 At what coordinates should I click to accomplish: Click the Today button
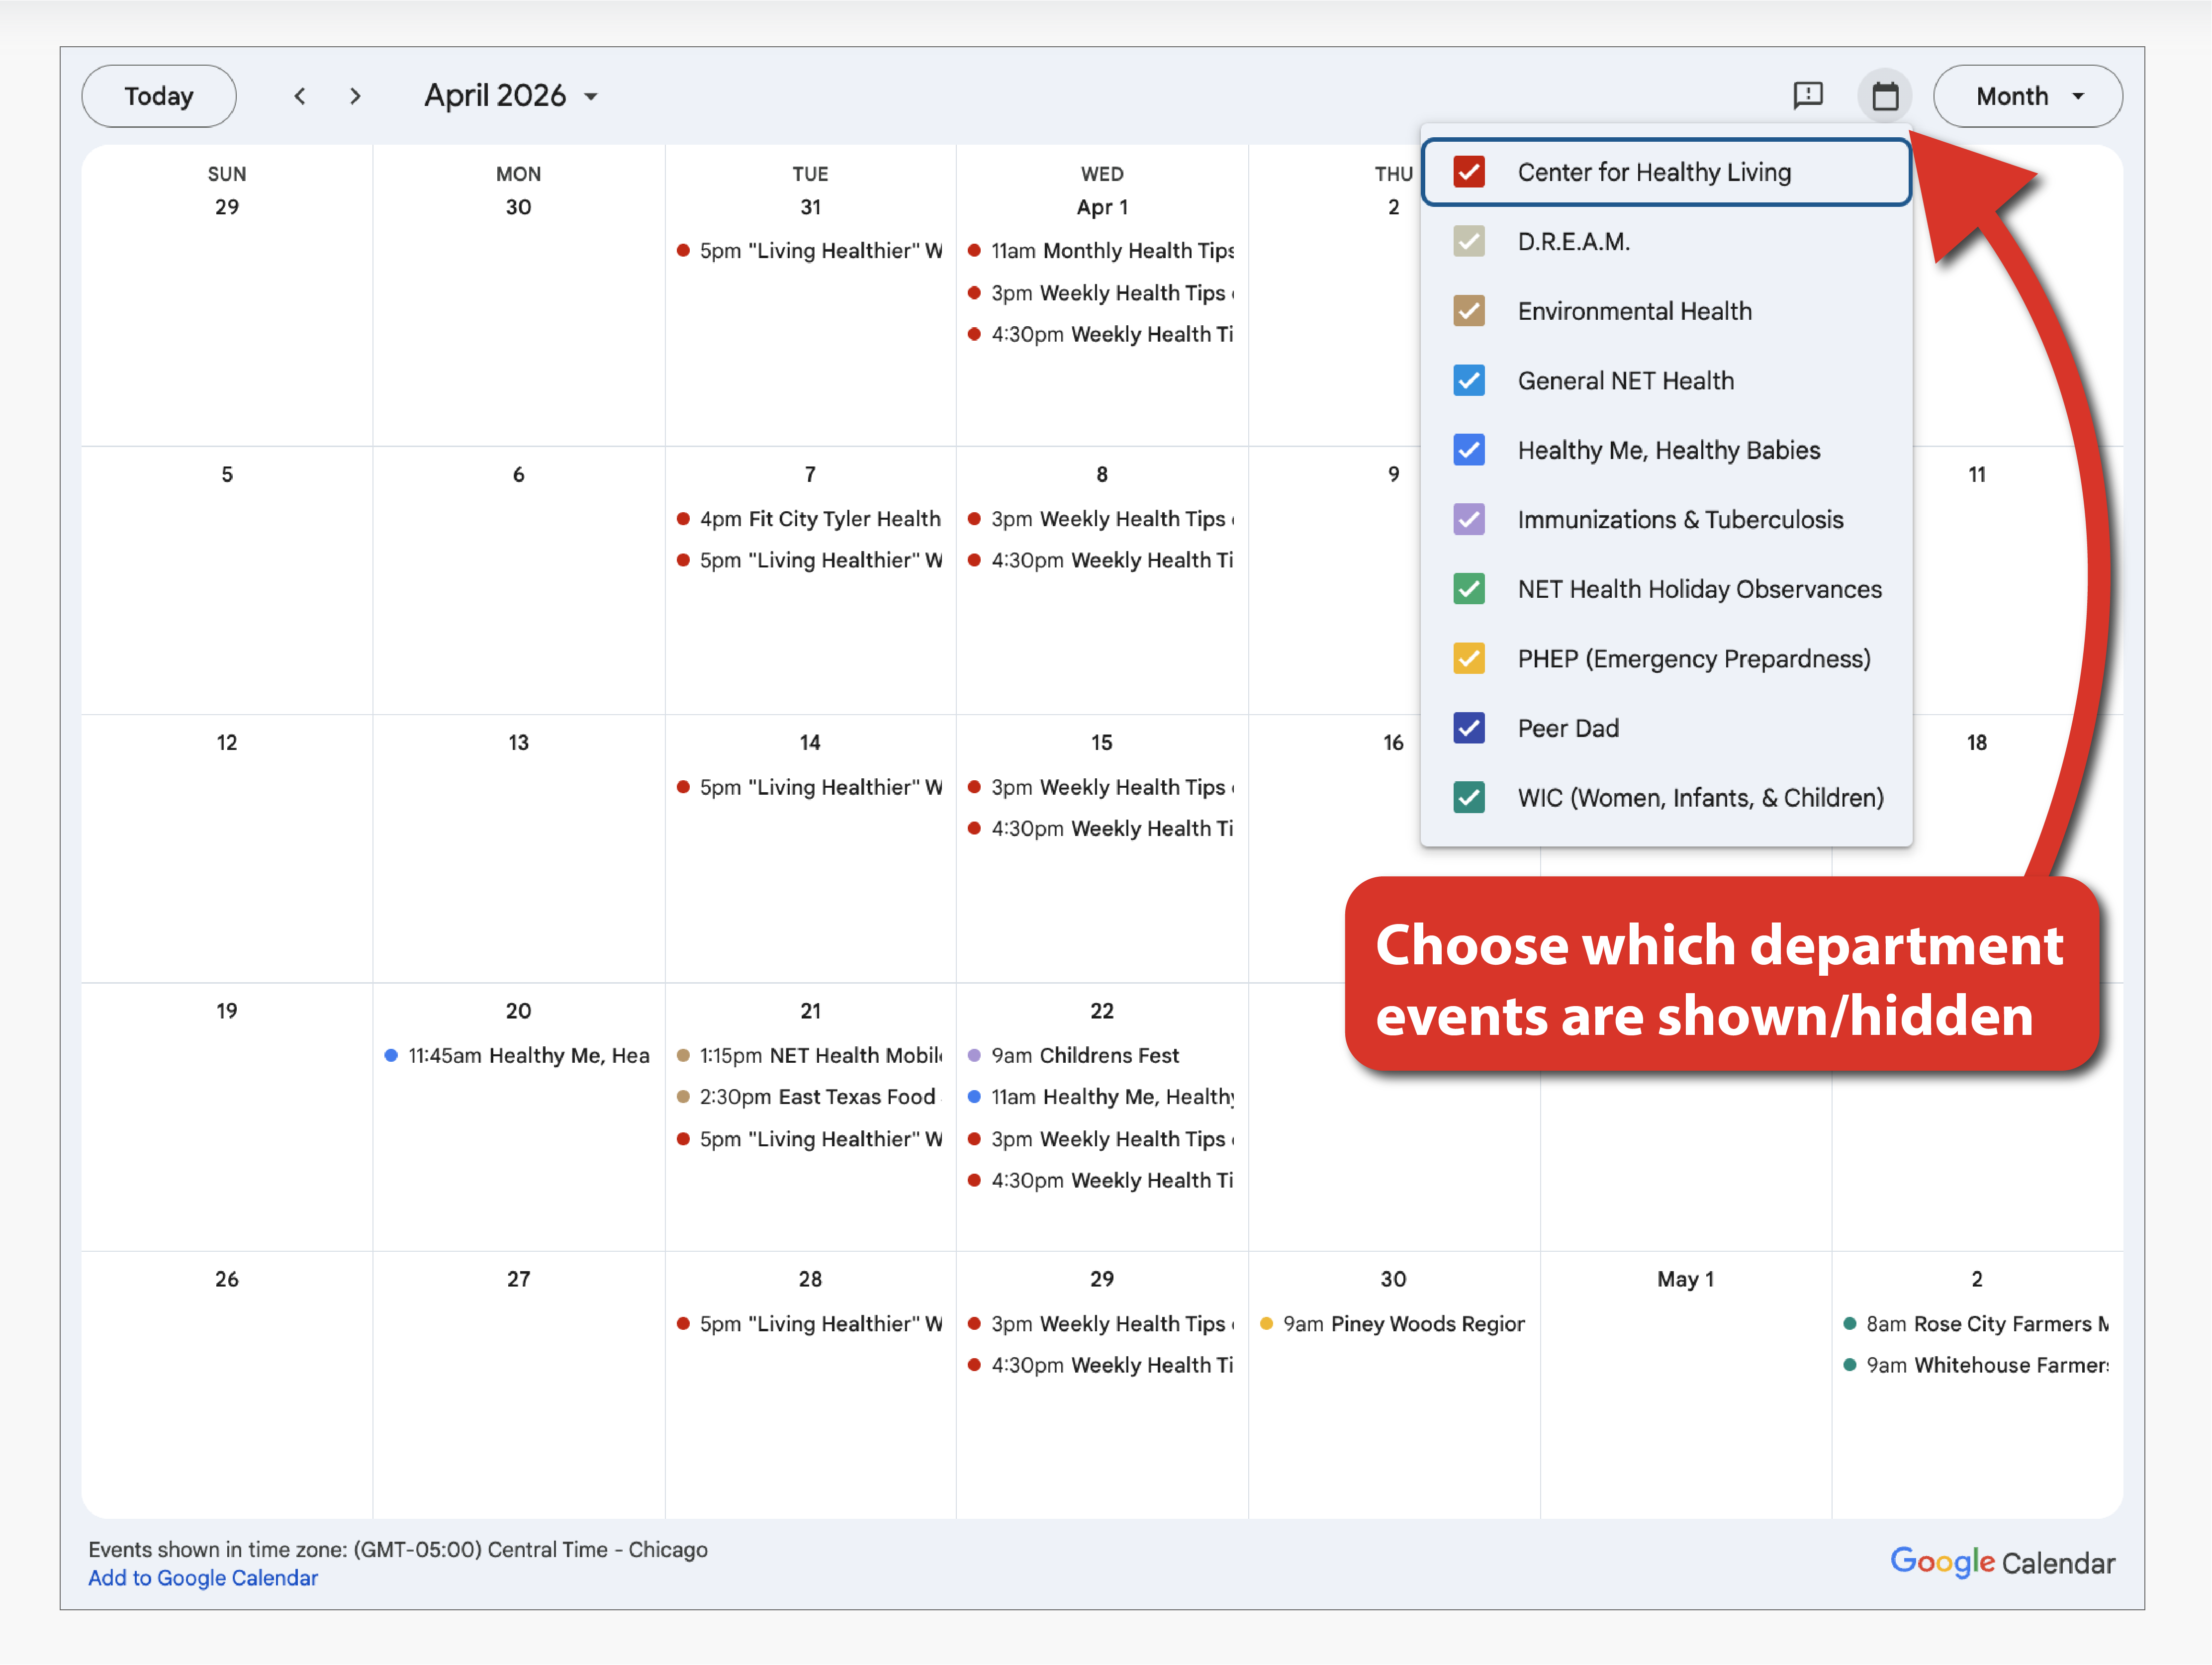pos(159,96)
